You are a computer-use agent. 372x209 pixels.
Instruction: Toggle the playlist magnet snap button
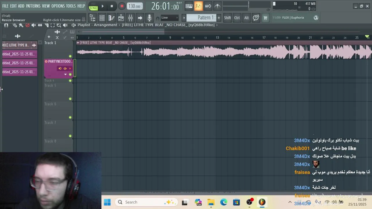click(6, 25)
